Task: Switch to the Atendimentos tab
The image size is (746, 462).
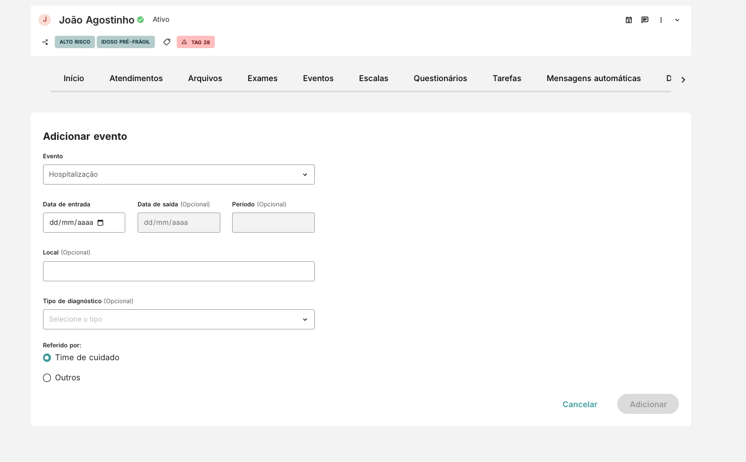Action: [x=136, y=78]
